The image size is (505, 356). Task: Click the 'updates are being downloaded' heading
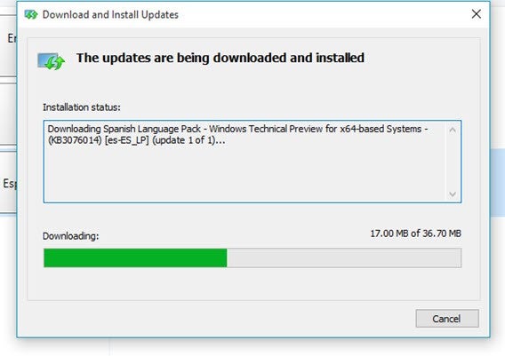[220, 58]
